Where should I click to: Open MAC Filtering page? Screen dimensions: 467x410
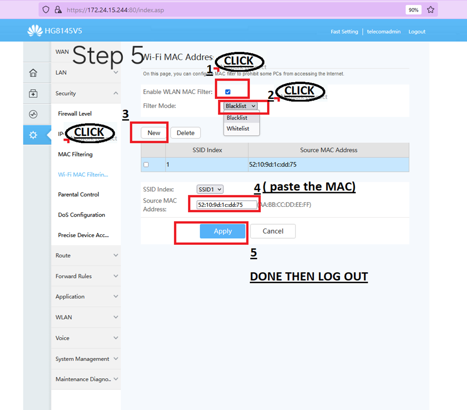75,154
